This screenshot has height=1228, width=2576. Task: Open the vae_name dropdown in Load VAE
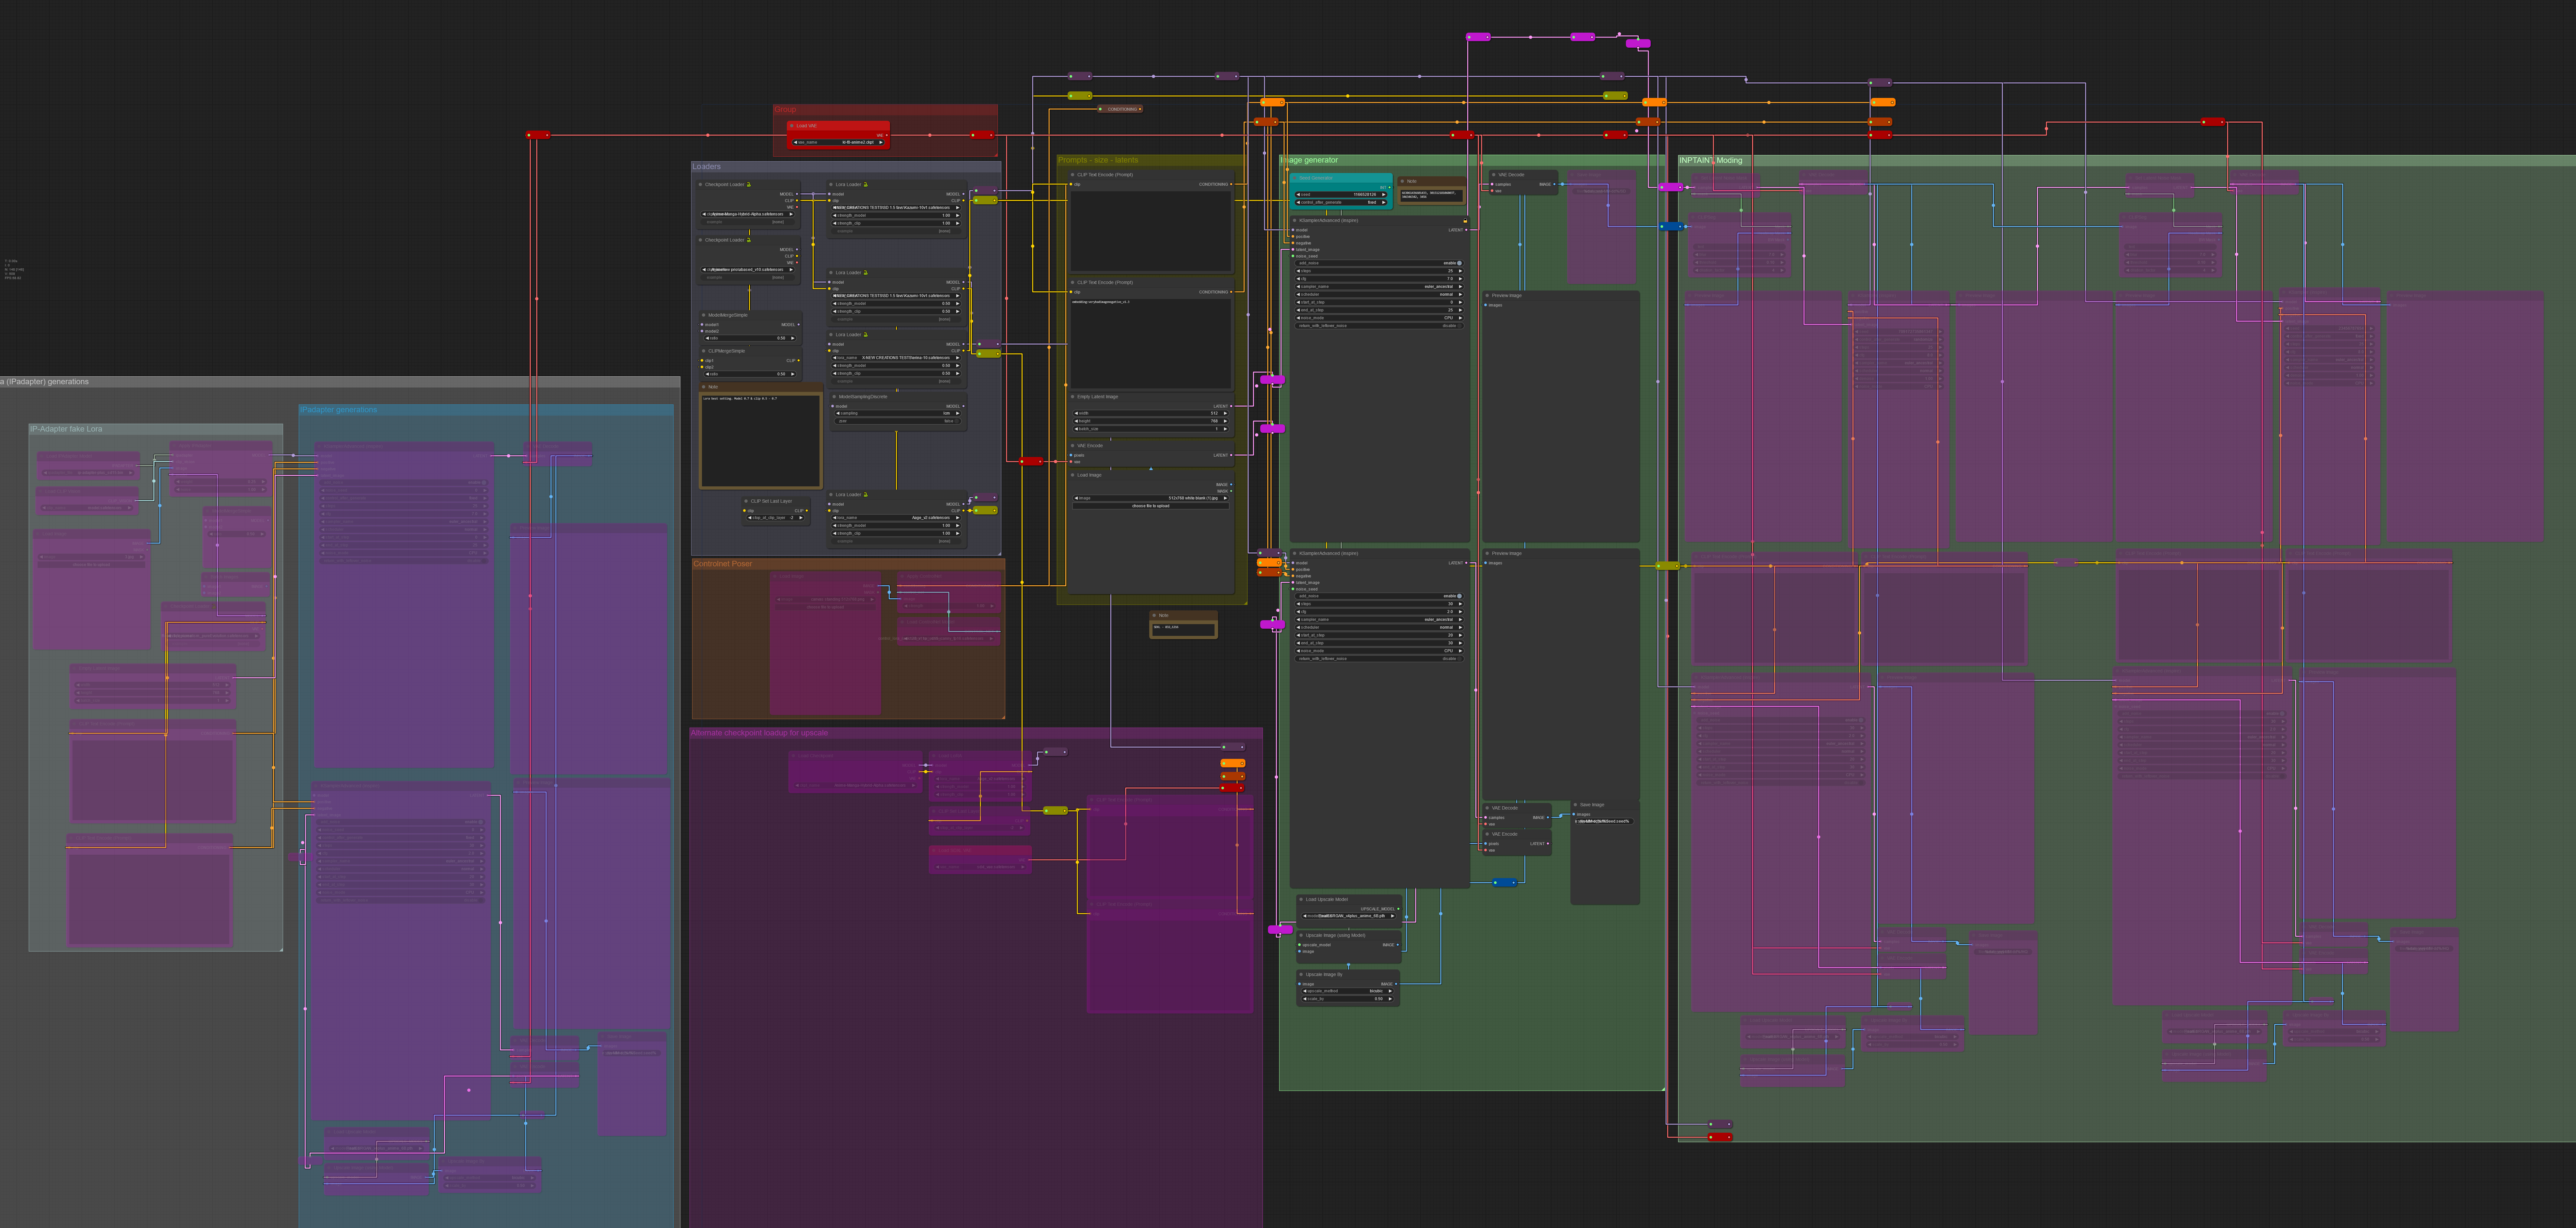pyautogui.click(x=838, y=142)
